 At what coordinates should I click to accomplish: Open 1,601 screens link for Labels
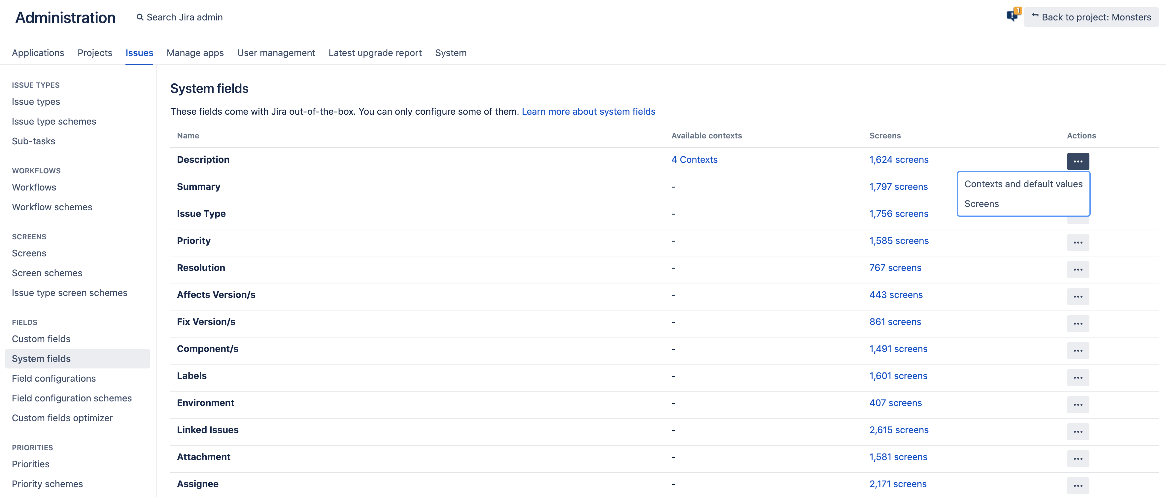point(898,376)
